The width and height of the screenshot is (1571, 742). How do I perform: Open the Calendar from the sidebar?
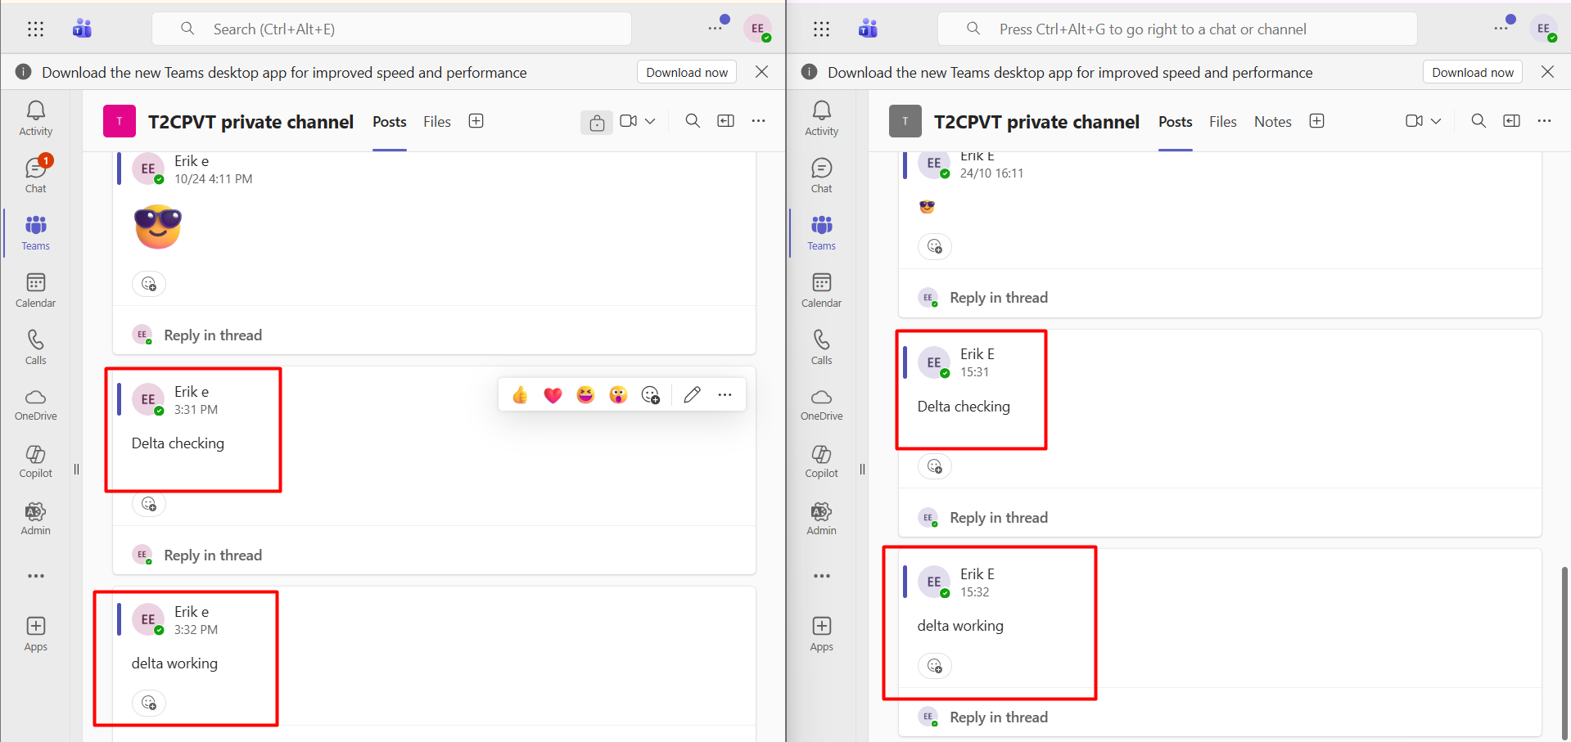[x=34, y=288]
